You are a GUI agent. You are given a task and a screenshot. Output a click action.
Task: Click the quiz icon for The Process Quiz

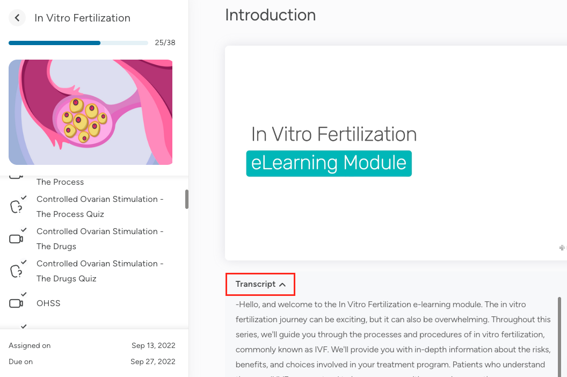[x=17, y=207]
